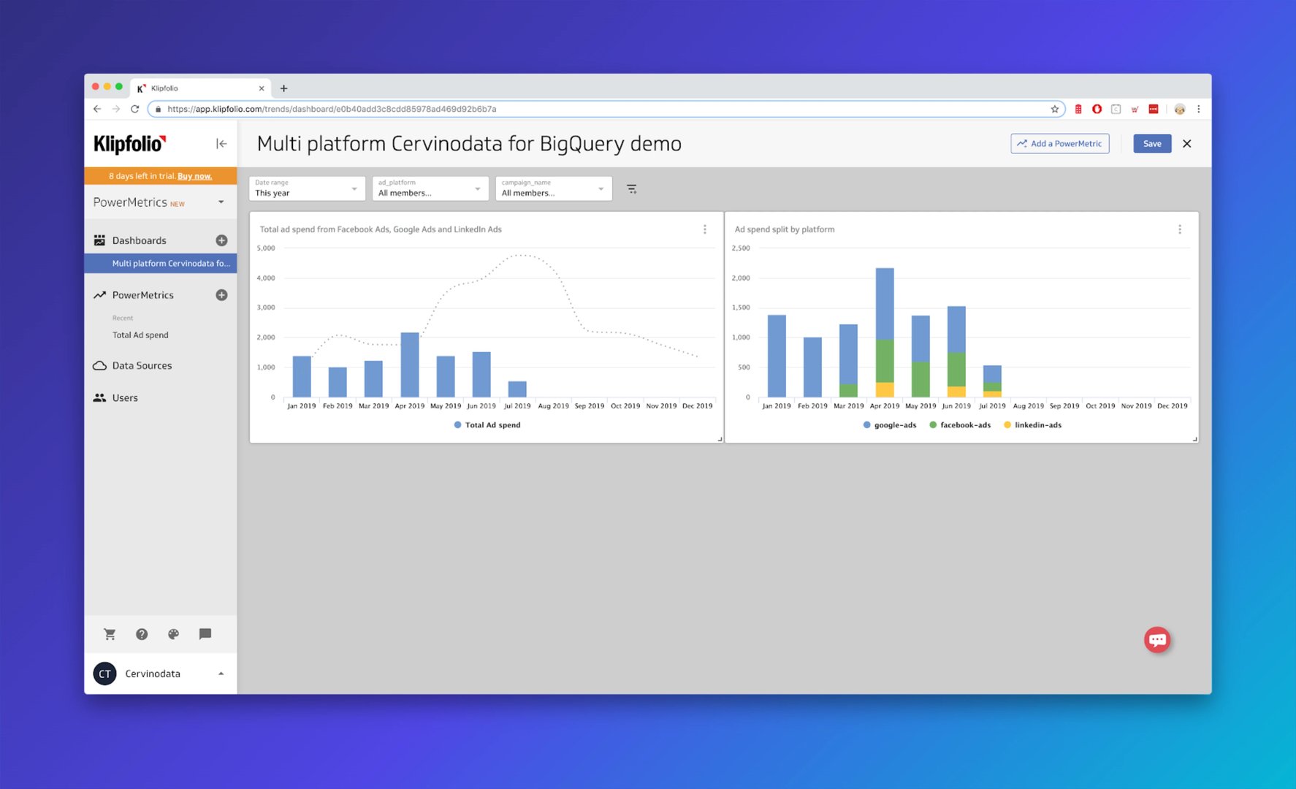Open the LastPass red dots extension
1296x789 pixels.
pos(1154,109)
